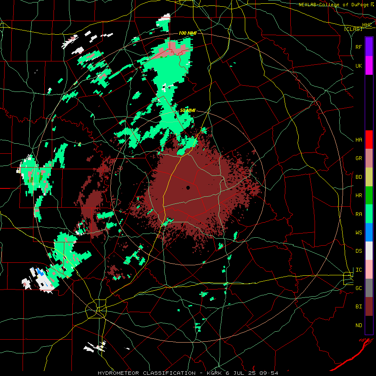Click the ND legend label
This screenshot has height=376, width=376.
pos(358,325)
